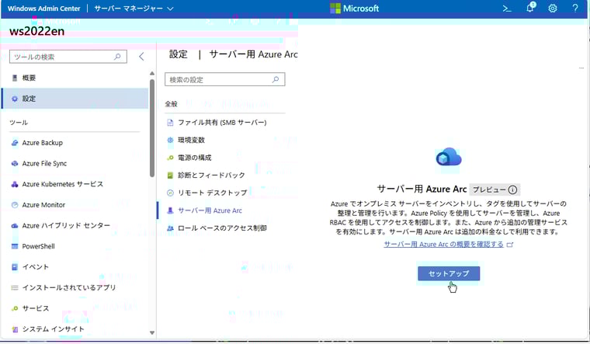Screen dimensions: 590x344
Task: Click the magnifier icon in tool search
Action: point(117,57)
